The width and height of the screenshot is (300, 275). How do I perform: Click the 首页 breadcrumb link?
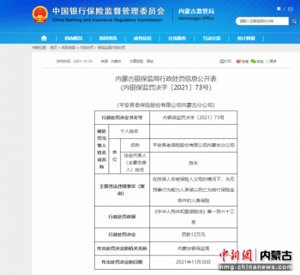click(x=53, y=48)
